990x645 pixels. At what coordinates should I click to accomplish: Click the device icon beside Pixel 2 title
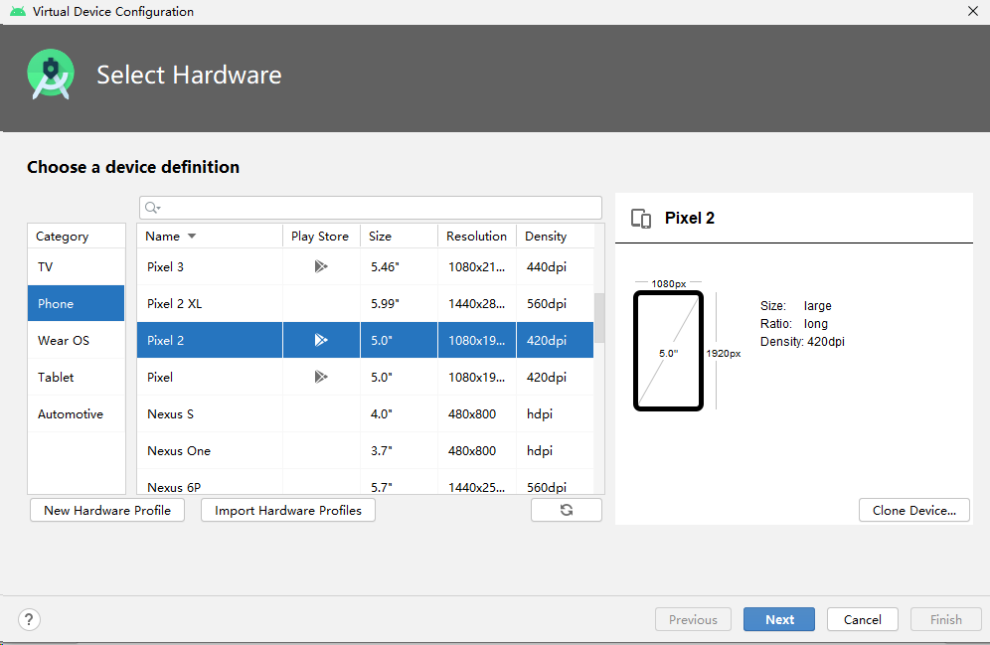pos(641,219)
